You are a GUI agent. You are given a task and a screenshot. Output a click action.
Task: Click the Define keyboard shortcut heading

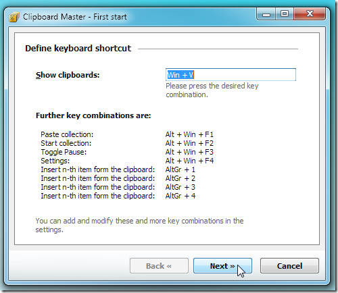click(x=78, y=49)
